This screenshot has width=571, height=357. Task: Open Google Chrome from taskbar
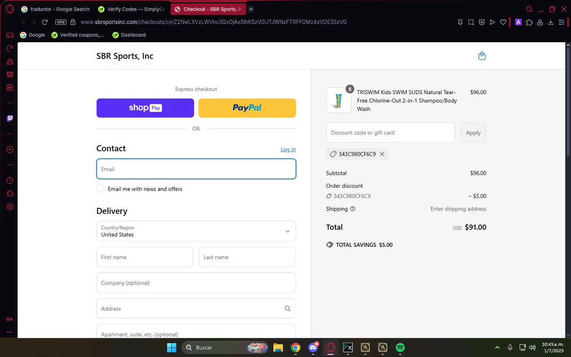pos(296,347)
